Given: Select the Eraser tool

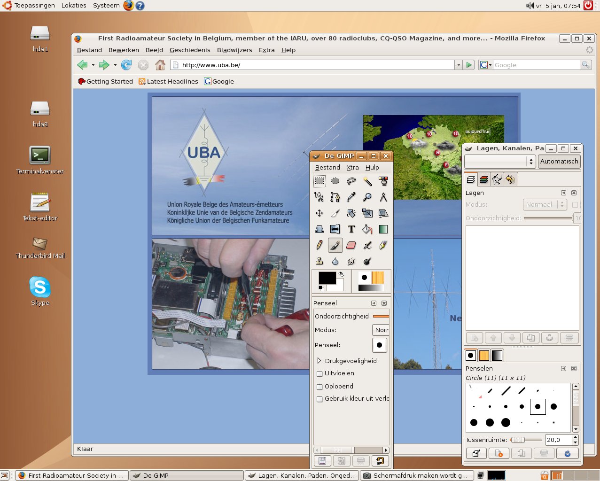Looking at the screenshot, I should [351, 245].
